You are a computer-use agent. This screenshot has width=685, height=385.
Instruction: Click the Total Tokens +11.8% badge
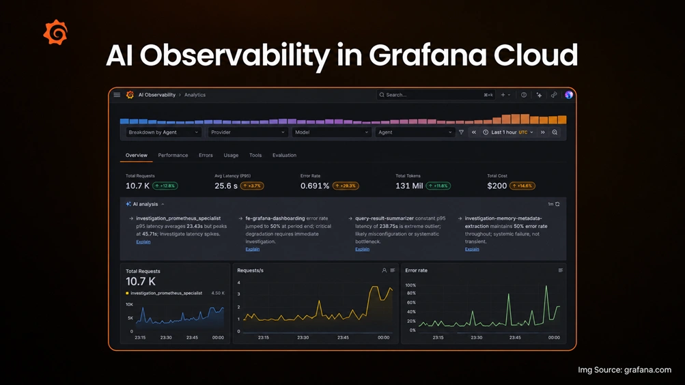tap(438, 186)
